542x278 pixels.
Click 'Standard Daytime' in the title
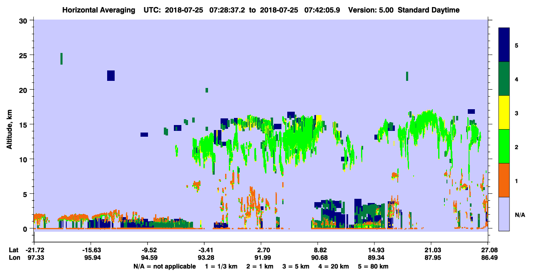[x=429, y=10]
